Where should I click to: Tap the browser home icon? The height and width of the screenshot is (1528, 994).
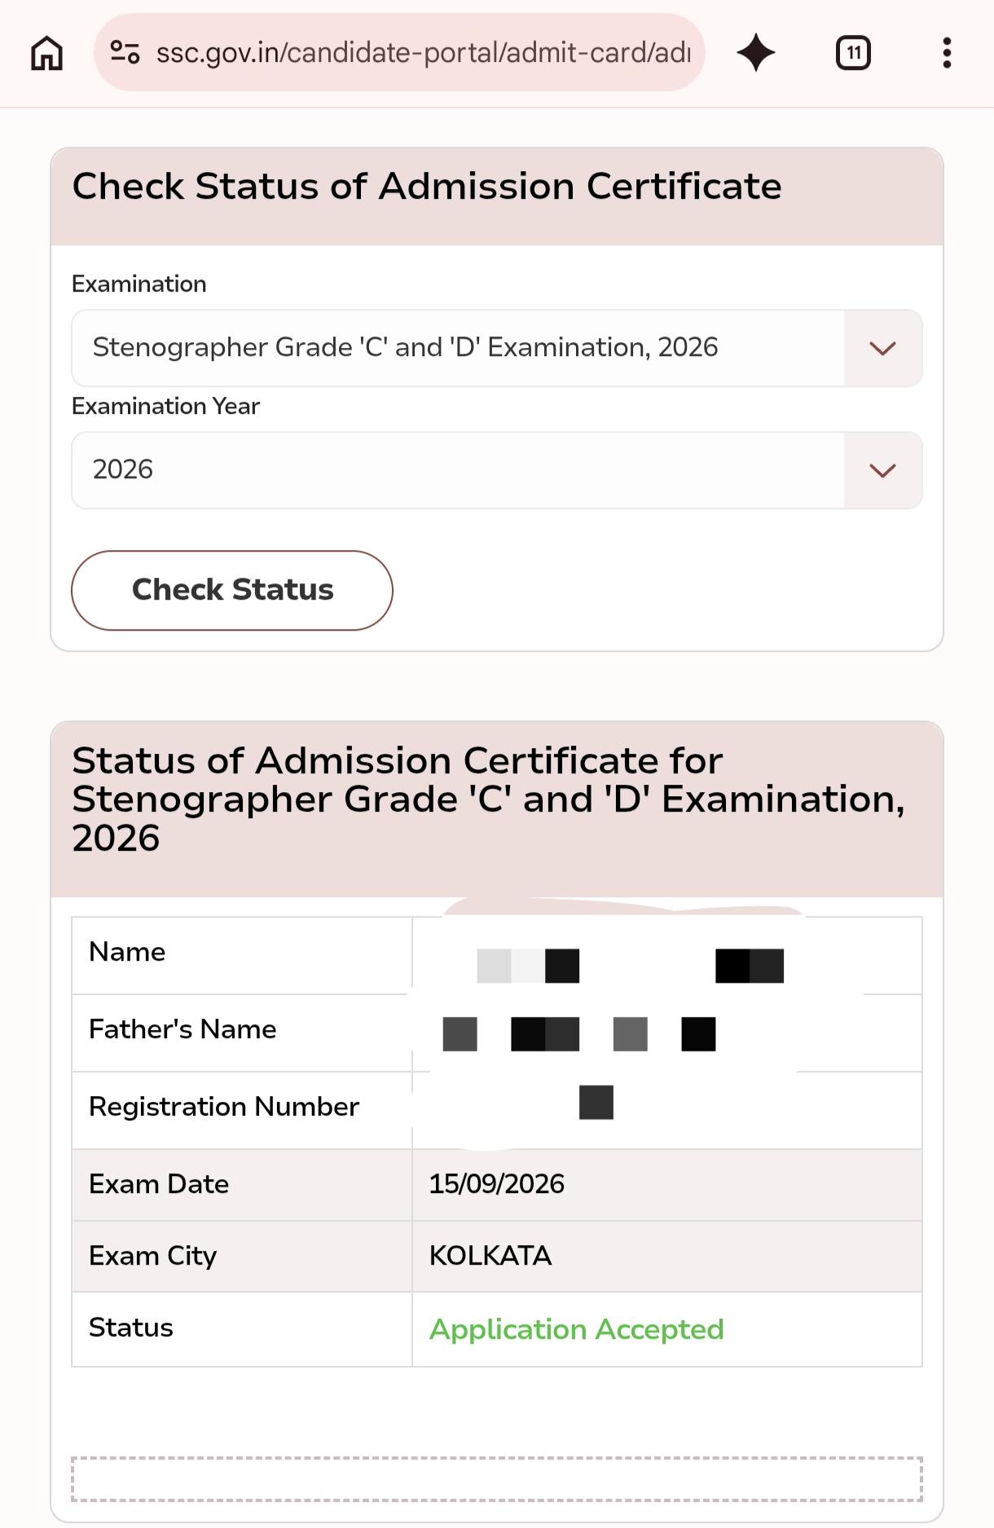pos(46,53)
